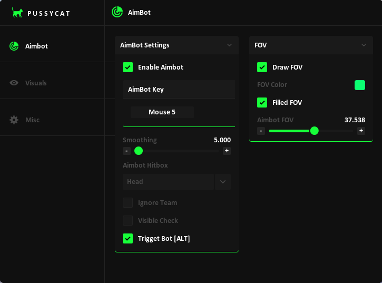Increase Aimbot FOV with the plus button
Viewport: 382px width, 283px height.
click(361, 131)
